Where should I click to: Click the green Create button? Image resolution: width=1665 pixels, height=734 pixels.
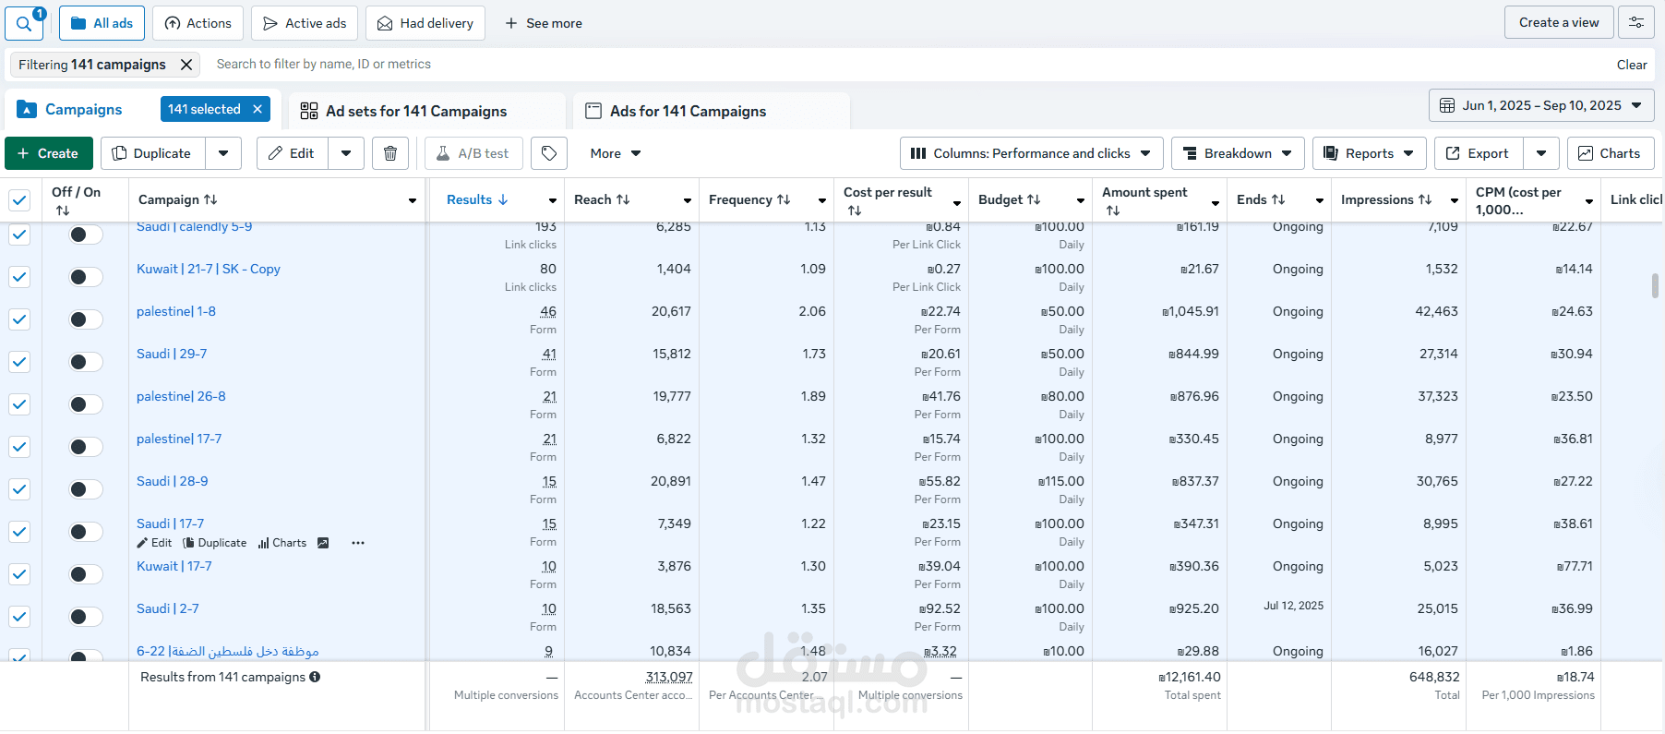49,153
